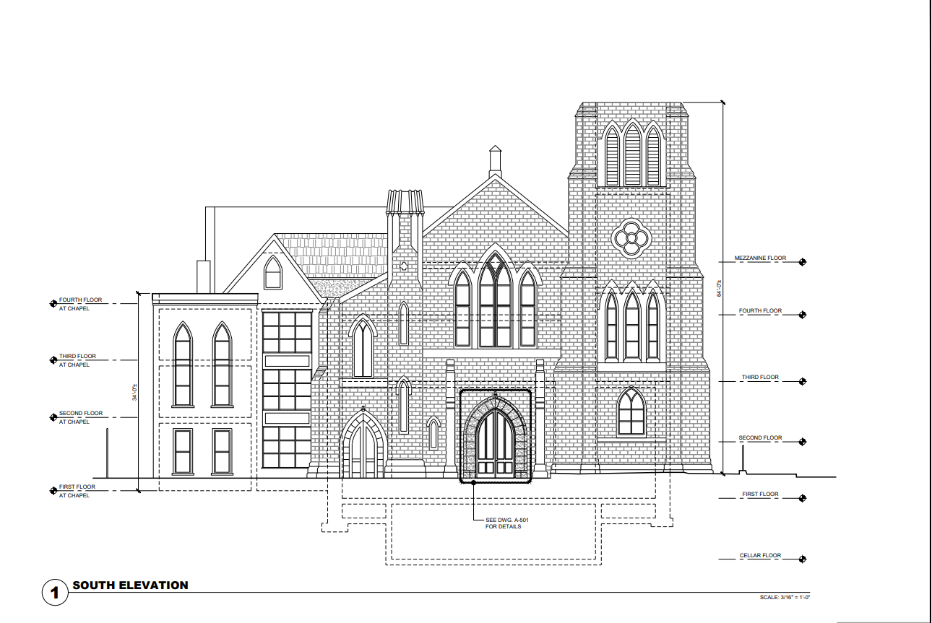Click the Third Floor level marker on right

(802, 380)
